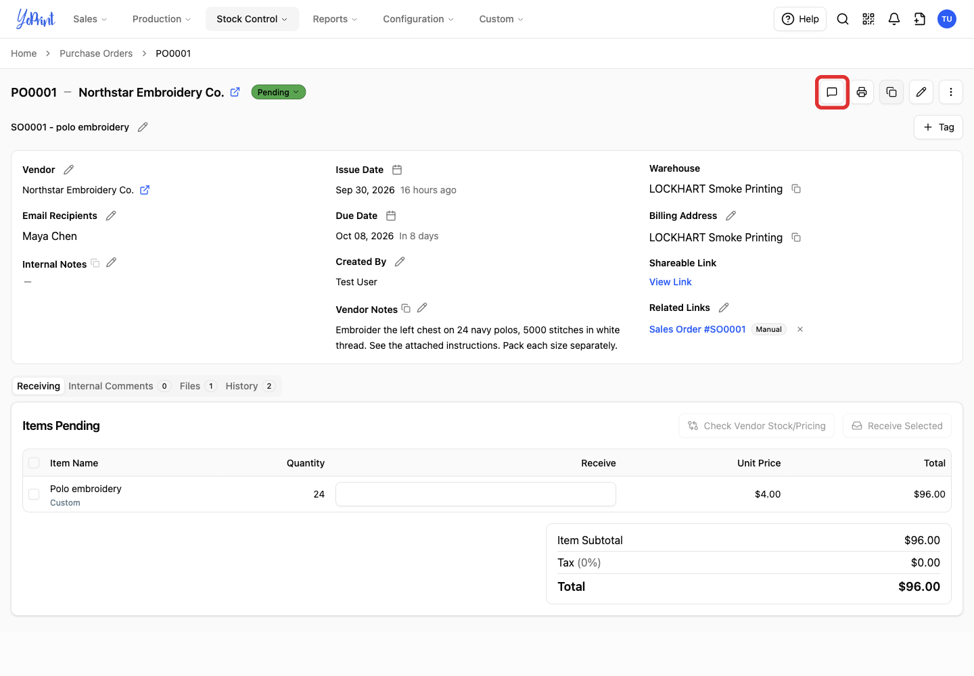The width and height of the screenshot is (974, 676).
Task: Click the Receive quantity input field
Action: [x=476, y=494]
